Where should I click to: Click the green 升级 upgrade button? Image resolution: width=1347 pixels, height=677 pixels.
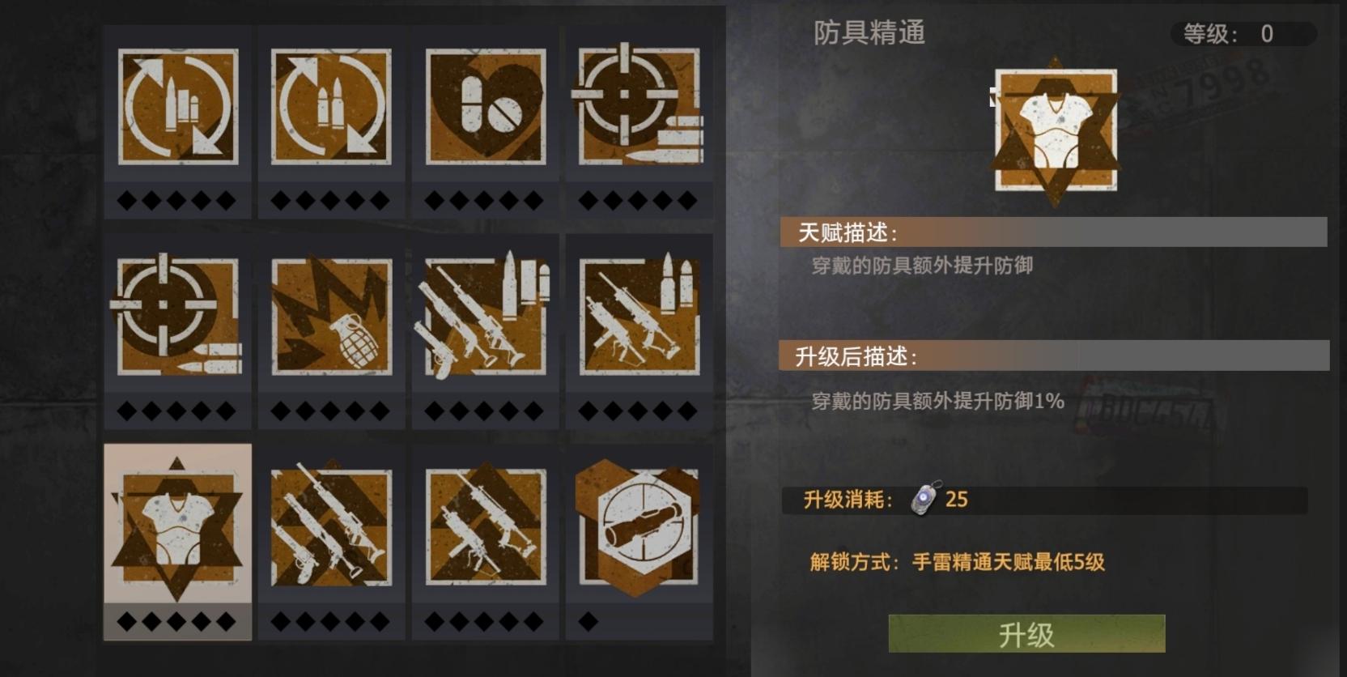[x=1026, y=634]
